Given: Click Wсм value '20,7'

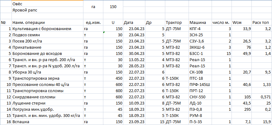Looking at the screenshot, I should tap(242, 72).
